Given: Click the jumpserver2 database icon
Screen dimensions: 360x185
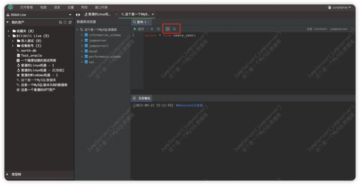Looking at the screenshot, I should click(86, 46).
